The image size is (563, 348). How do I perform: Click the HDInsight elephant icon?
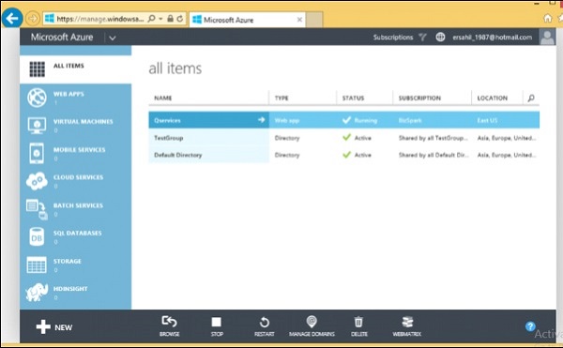pyautogui.click(x=37, y=292)
